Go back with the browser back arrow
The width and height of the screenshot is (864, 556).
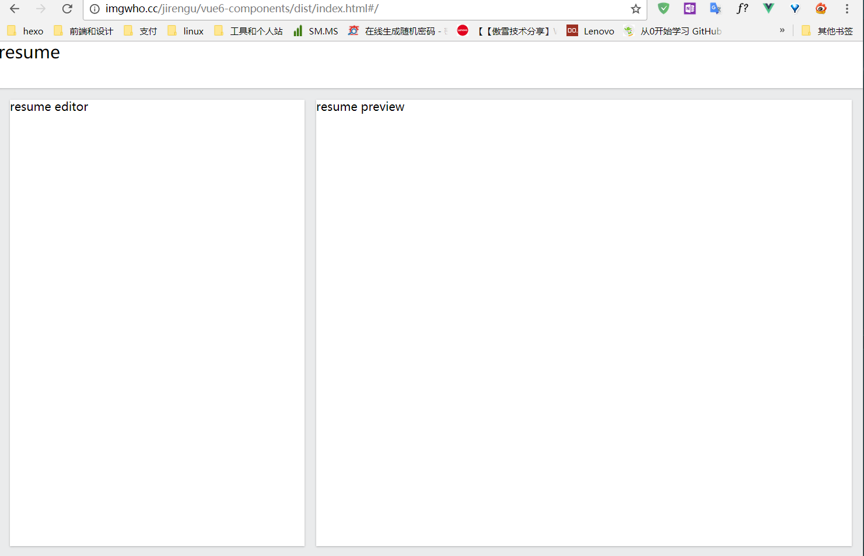click(15, 9)
